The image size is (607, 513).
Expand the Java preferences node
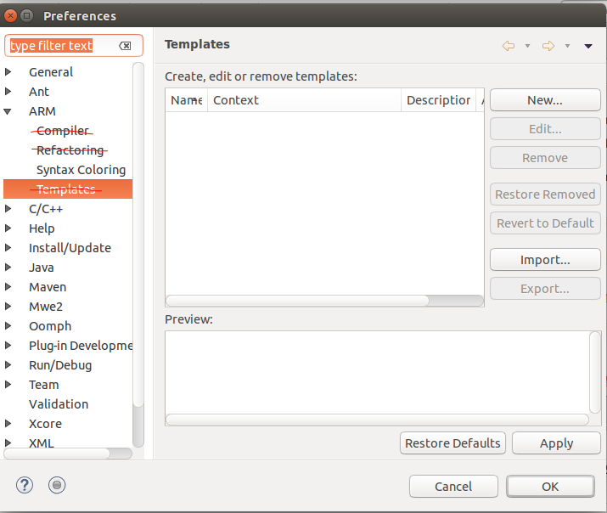[x=8, y=268]
